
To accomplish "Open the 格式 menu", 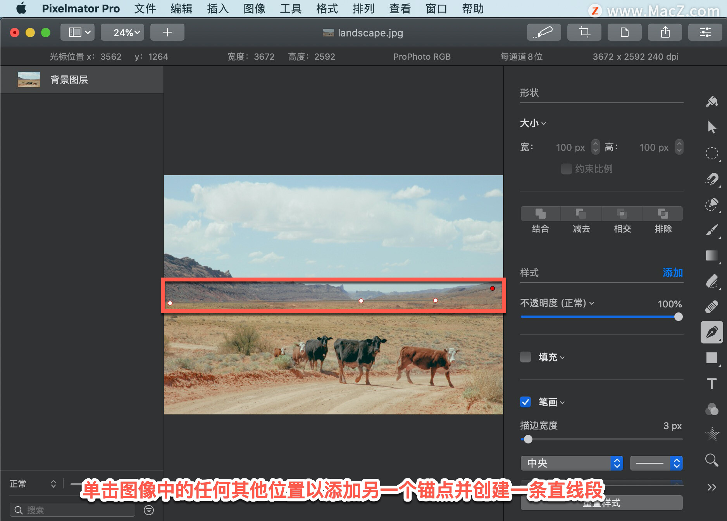I will (x=327, y=9).
